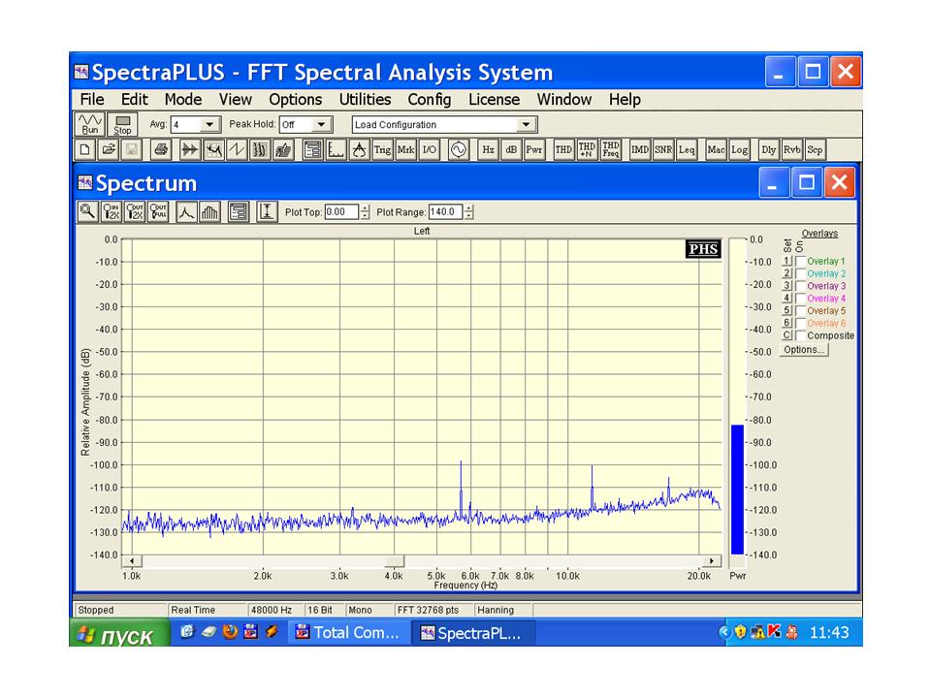Open the signal generator sine icon

[x=459, y=149]
